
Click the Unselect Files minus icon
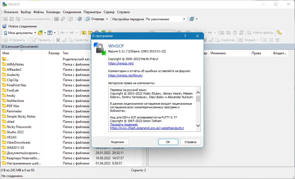pos(271,40)
